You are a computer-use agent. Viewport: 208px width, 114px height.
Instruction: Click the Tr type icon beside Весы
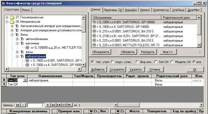(17, 35)
